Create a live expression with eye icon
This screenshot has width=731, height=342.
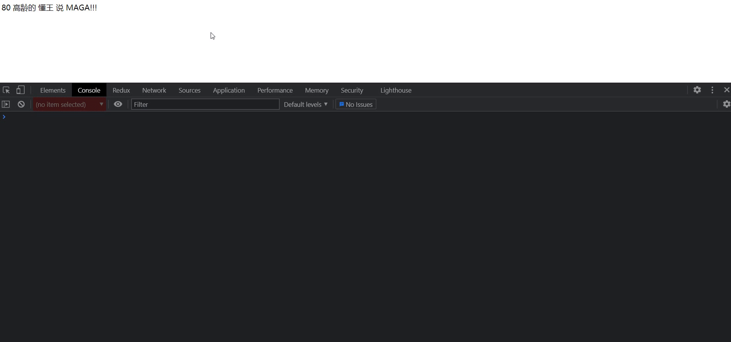118,104
